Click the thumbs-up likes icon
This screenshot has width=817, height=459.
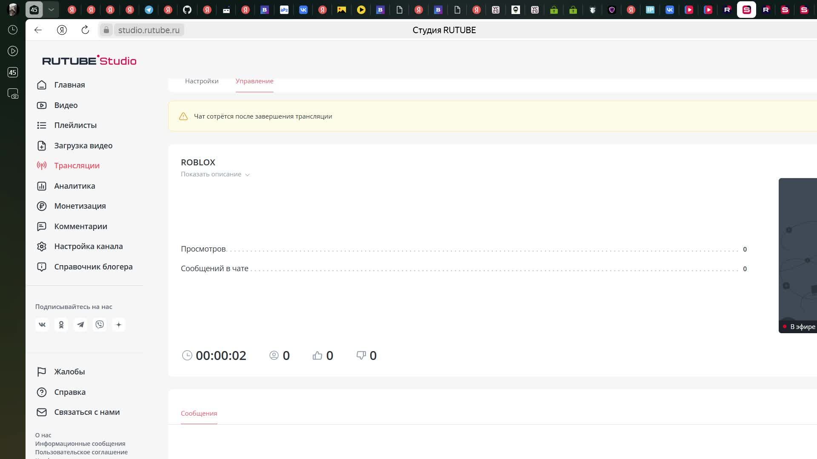317,355
